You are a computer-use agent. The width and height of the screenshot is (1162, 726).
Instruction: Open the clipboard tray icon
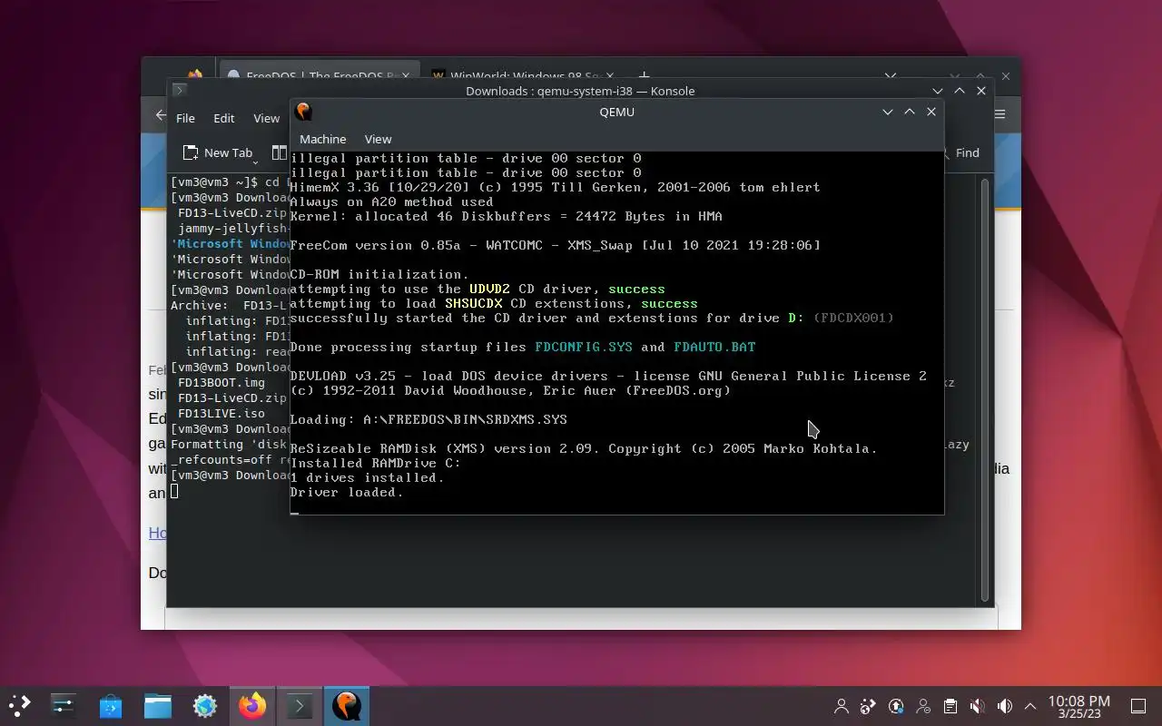(950, 706)
